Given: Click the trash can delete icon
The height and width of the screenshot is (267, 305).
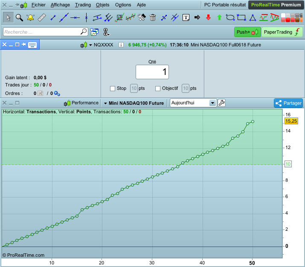Looking at the screenshot, I should [x=153, y=17].
